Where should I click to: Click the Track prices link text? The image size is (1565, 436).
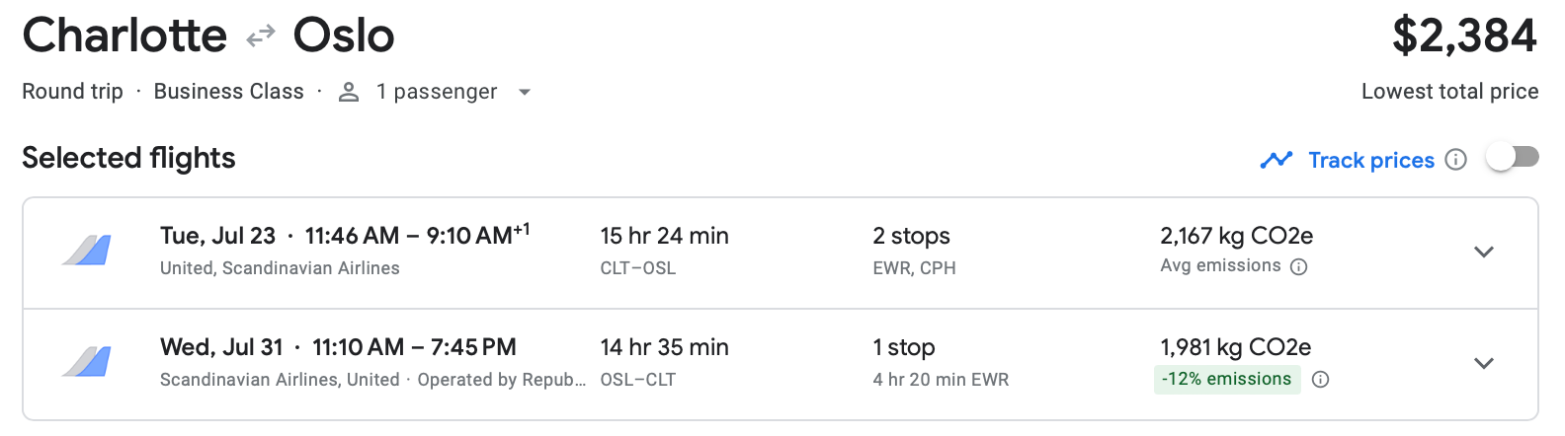click(1370, 160)
